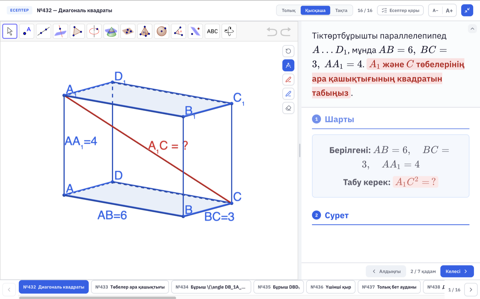
Task: Open problem №434 Бұрыш tab
Action: (x=211, y=287)
